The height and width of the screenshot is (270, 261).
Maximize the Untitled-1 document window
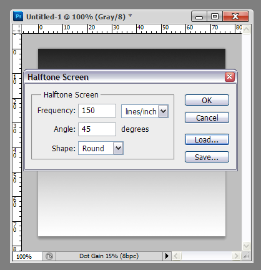215,16
